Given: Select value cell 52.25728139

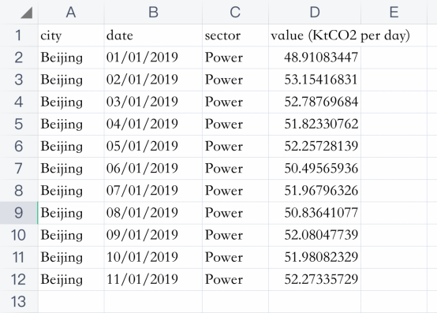Looking at the screenshot, I should pos(315,147).
